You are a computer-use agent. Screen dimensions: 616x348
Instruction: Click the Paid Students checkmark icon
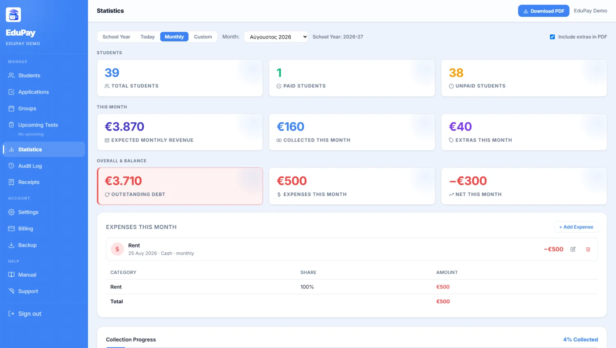tap(279, 86)
